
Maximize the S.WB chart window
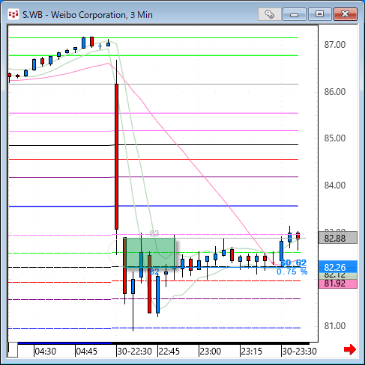319,14
